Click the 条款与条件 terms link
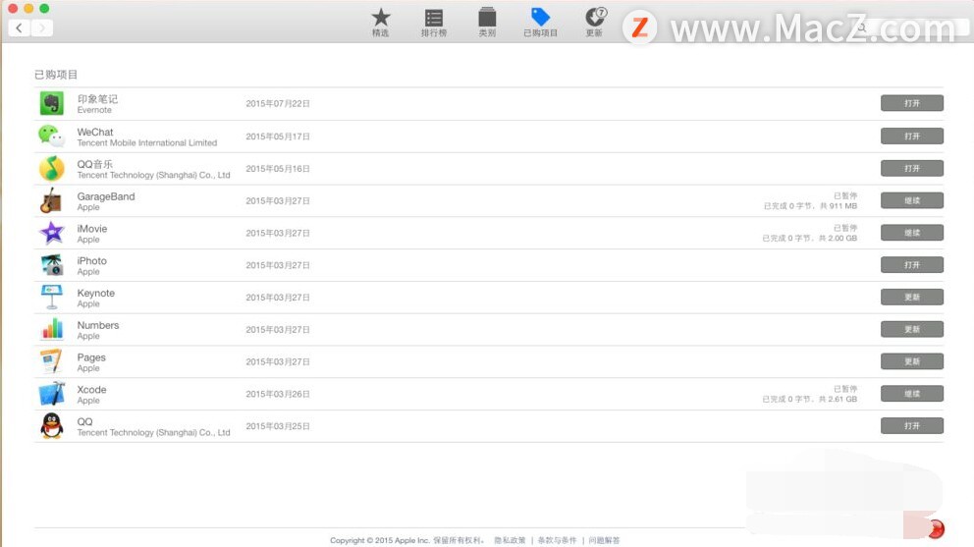This screenshot has height=547, width=974. click(x=557, y=540)
